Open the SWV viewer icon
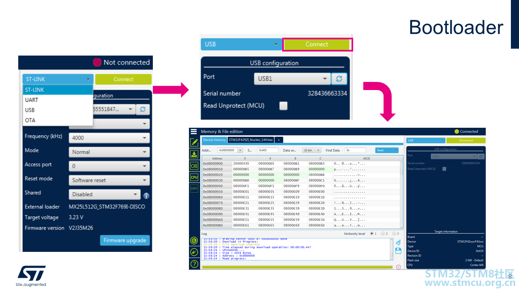The width and height of the screenshot is (519, 292). [194, 189]
